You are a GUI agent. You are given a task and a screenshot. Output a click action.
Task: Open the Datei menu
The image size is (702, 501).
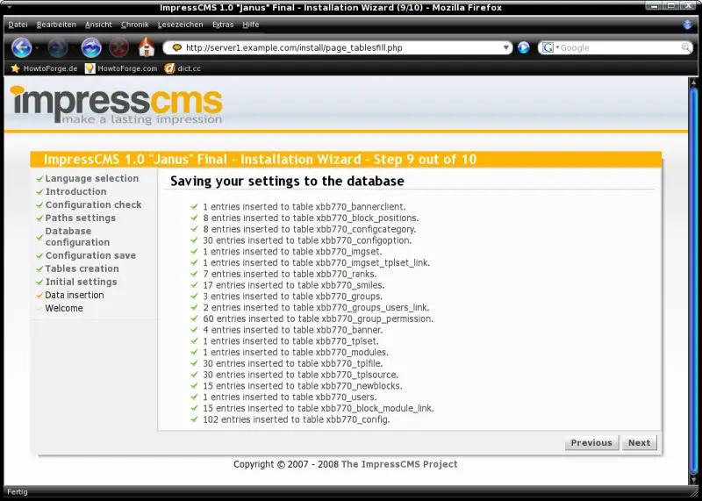pos(18,25)
